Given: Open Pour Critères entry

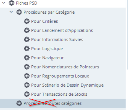Looking at the screenshot, I should [x=44, y=21].
